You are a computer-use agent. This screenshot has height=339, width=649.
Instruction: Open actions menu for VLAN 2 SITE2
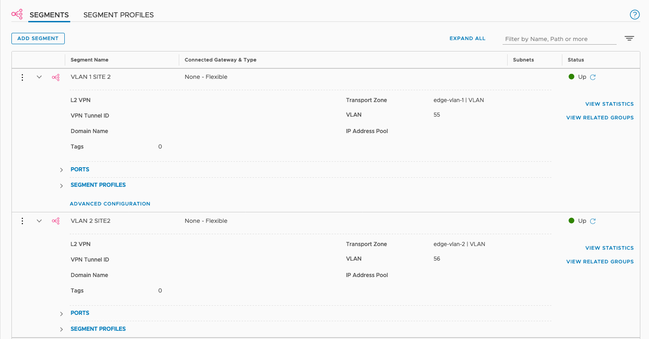[x=22, y=221]
